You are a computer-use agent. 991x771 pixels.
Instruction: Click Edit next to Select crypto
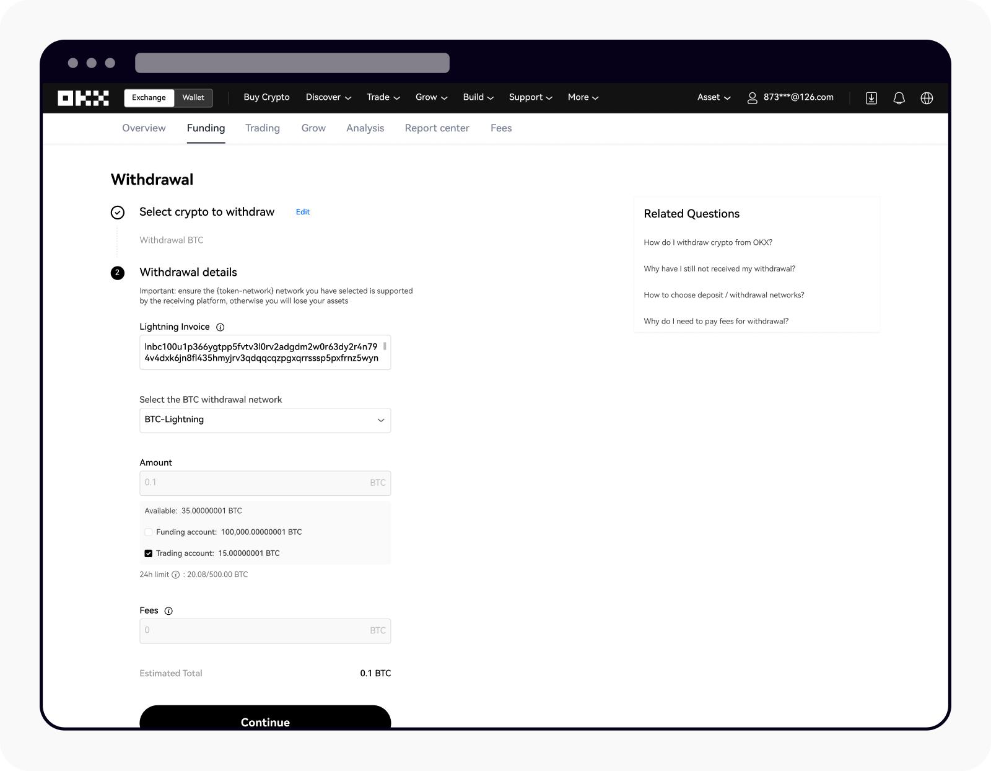(303, 212)
